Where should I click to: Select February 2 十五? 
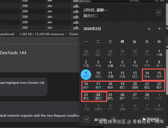(86, 64)
